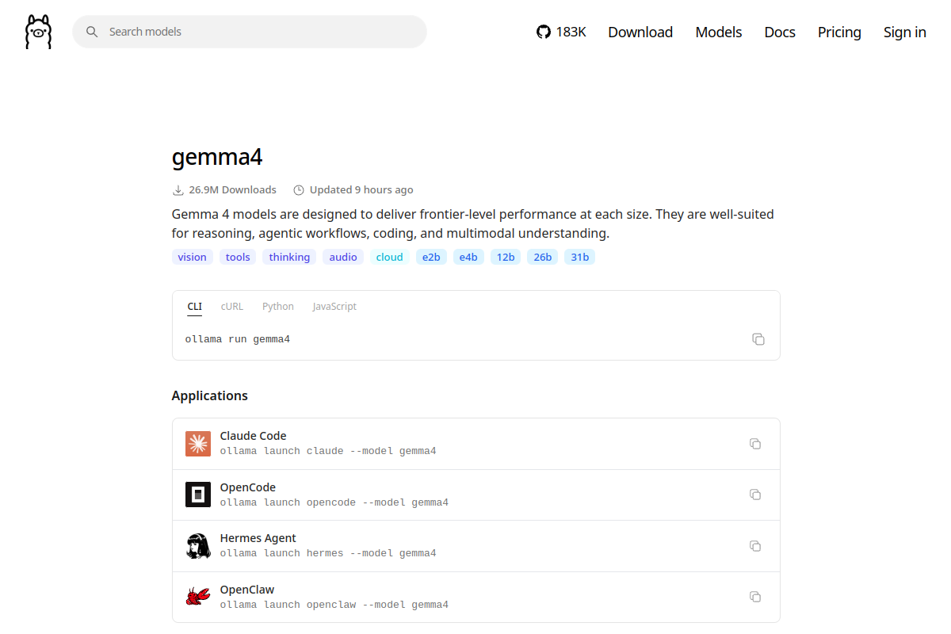Click the updated clock icon
Screen dimensions: 951x634
[299, 190]
